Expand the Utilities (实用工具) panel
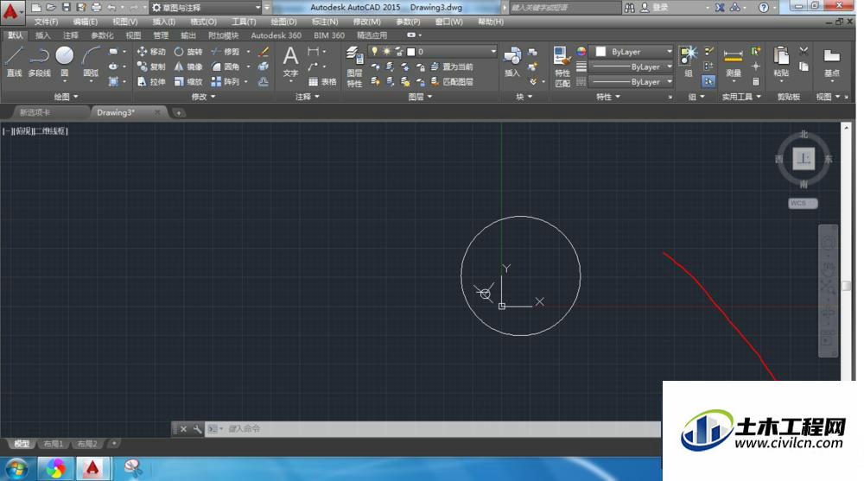 [741, 97]
